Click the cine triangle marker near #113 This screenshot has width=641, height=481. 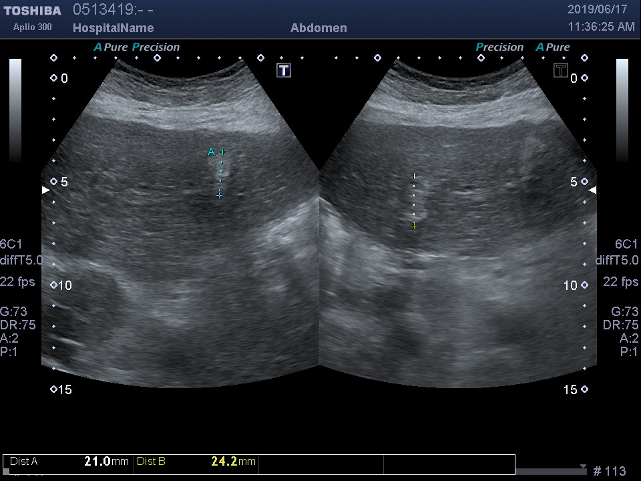[583, 467]
